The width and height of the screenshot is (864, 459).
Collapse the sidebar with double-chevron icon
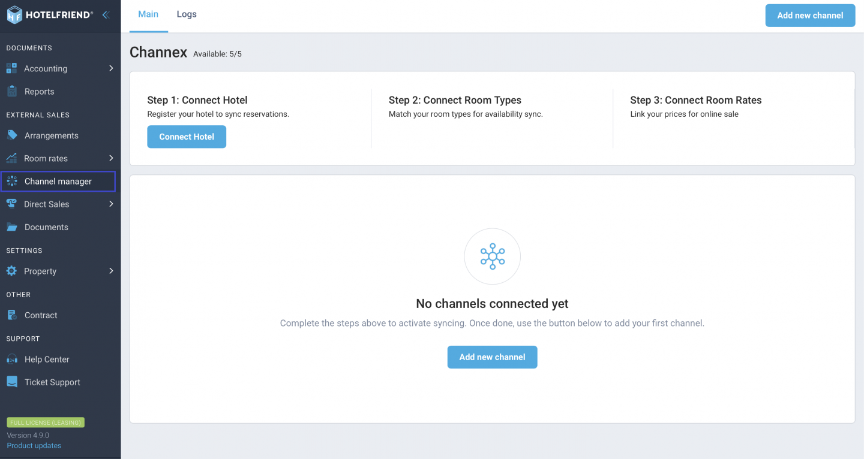coord(106,15)
